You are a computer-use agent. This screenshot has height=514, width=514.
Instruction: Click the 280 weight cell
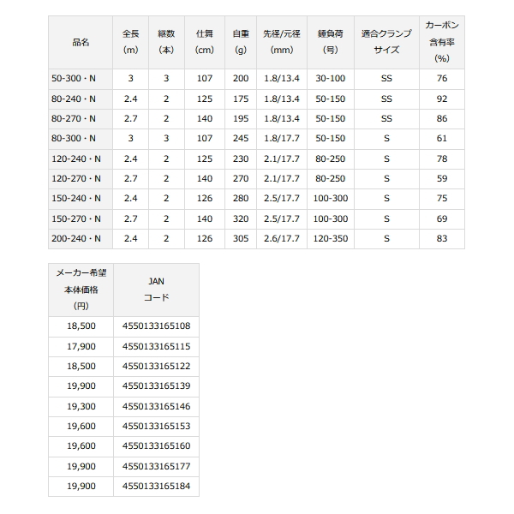click(241, 199)
